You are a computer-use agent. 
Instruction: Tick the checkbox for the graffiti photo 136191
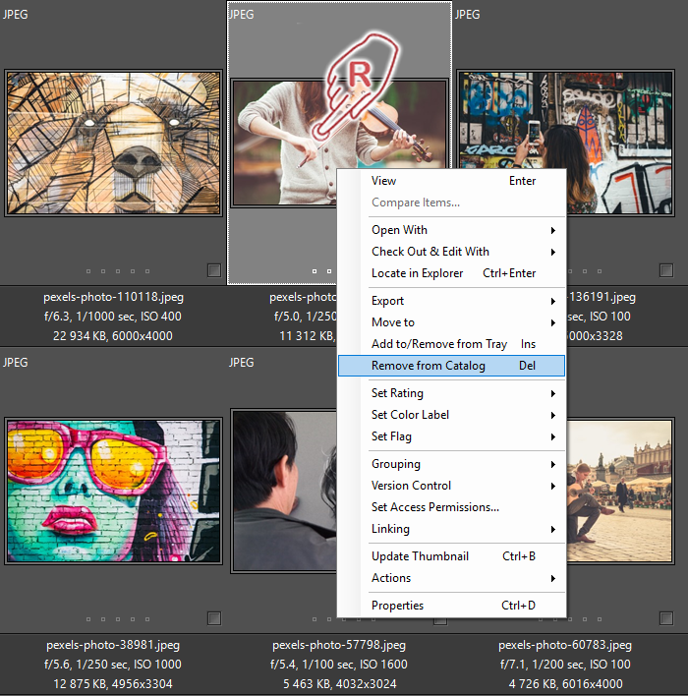(x=666, y=270)
